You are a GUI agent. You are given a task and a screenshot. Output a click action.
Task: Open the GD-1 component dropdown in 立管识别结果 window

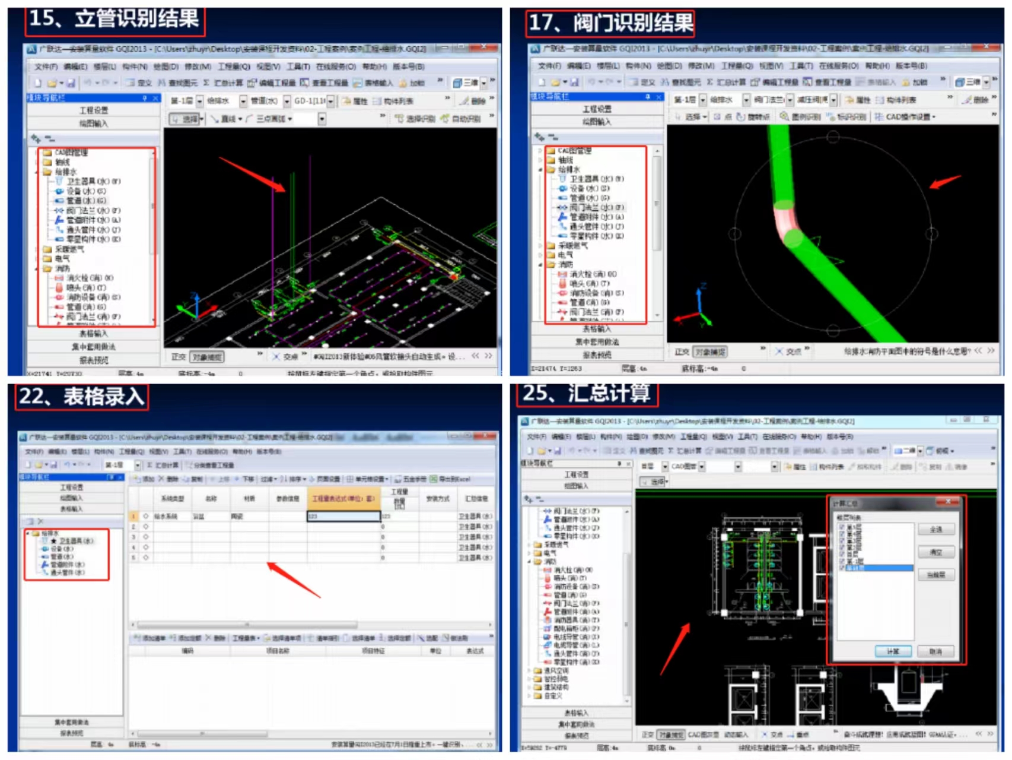(x=330, y=101)
